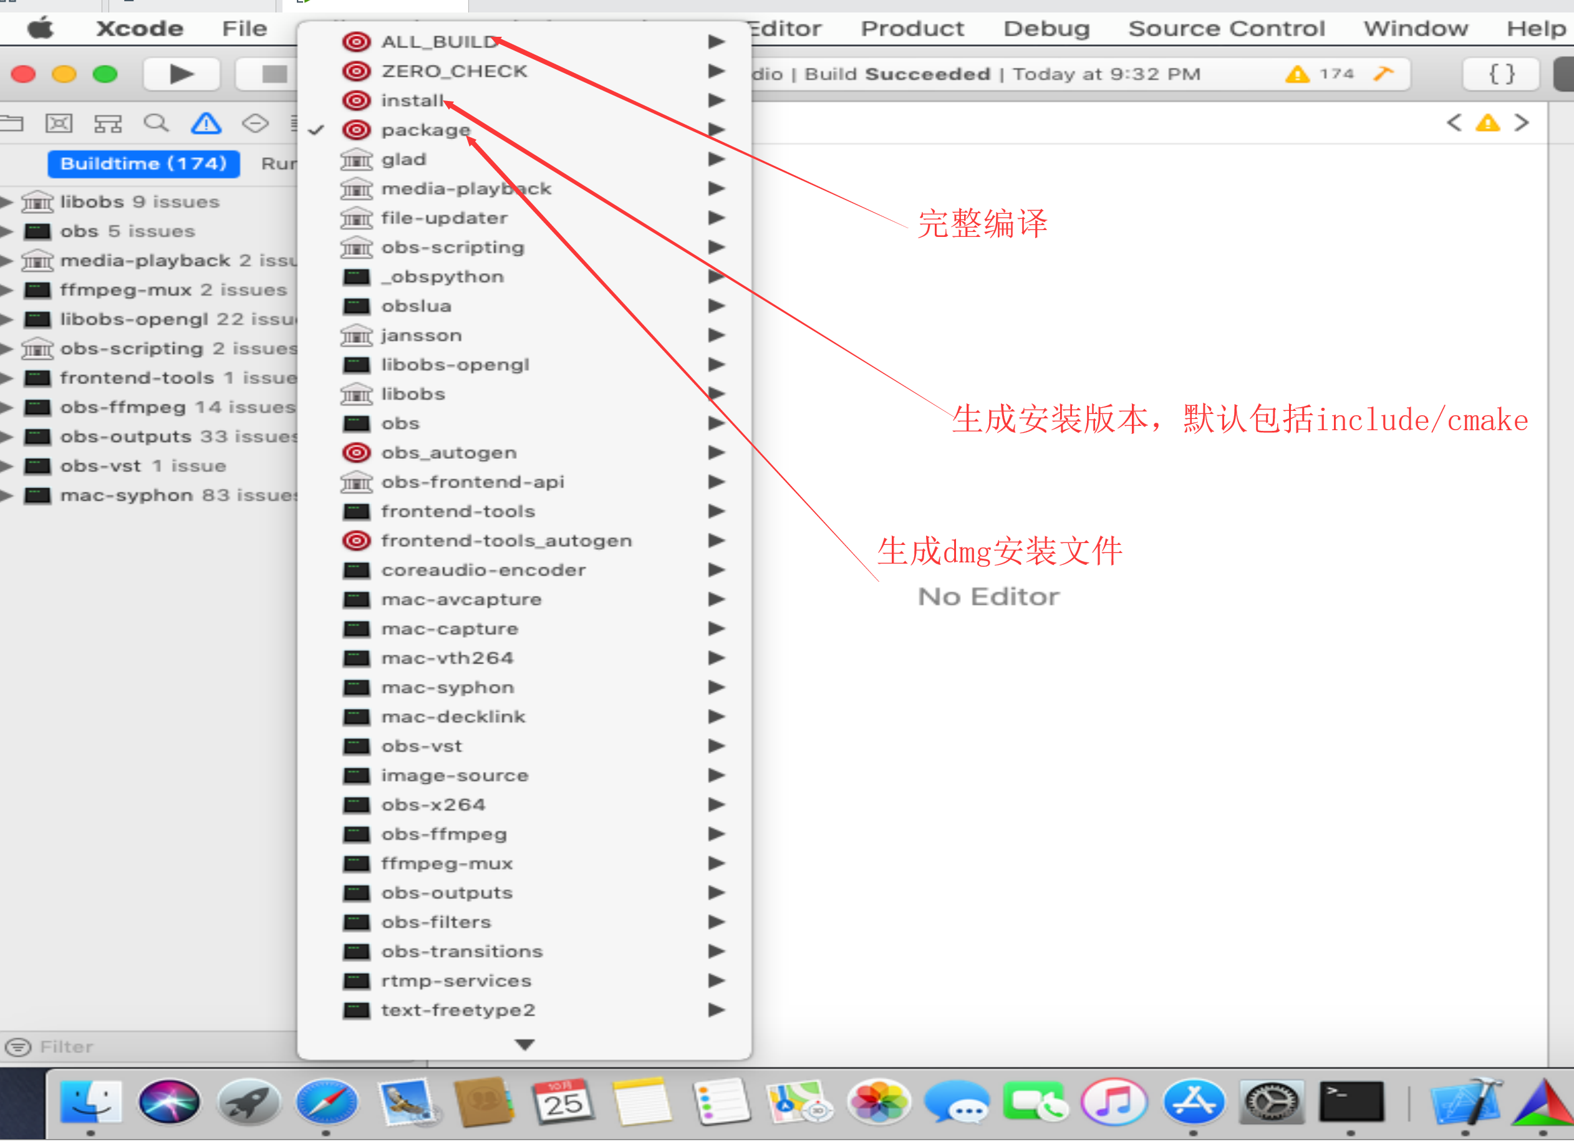
Task: Open Siri from the Dock
Action: pyautogui.click(x=168, y=1102)
